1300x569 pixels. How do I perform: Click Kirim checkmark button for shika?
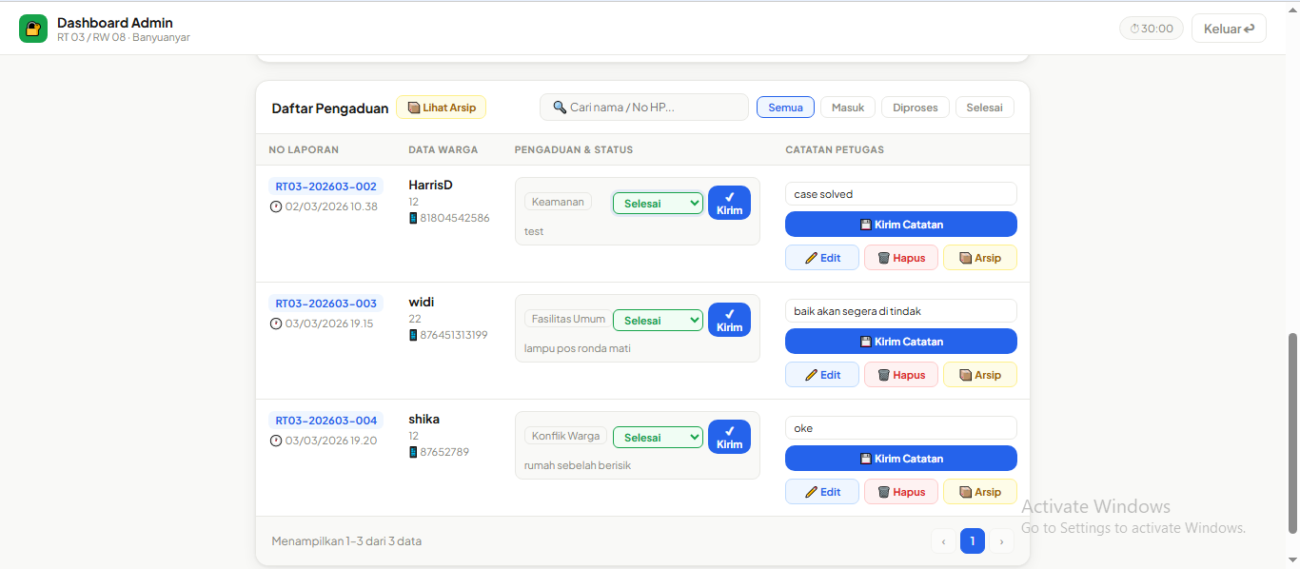pyautogui.click(x=729, y=437)
